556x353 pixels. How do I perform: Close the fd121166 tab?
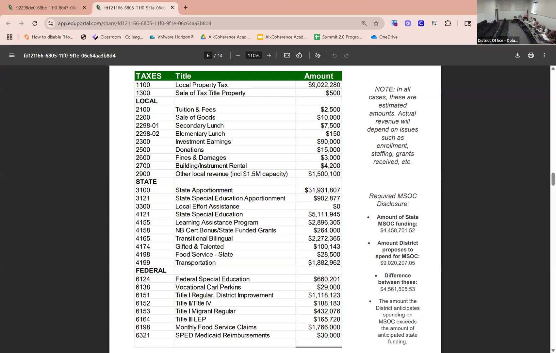(x=172, y=8)
